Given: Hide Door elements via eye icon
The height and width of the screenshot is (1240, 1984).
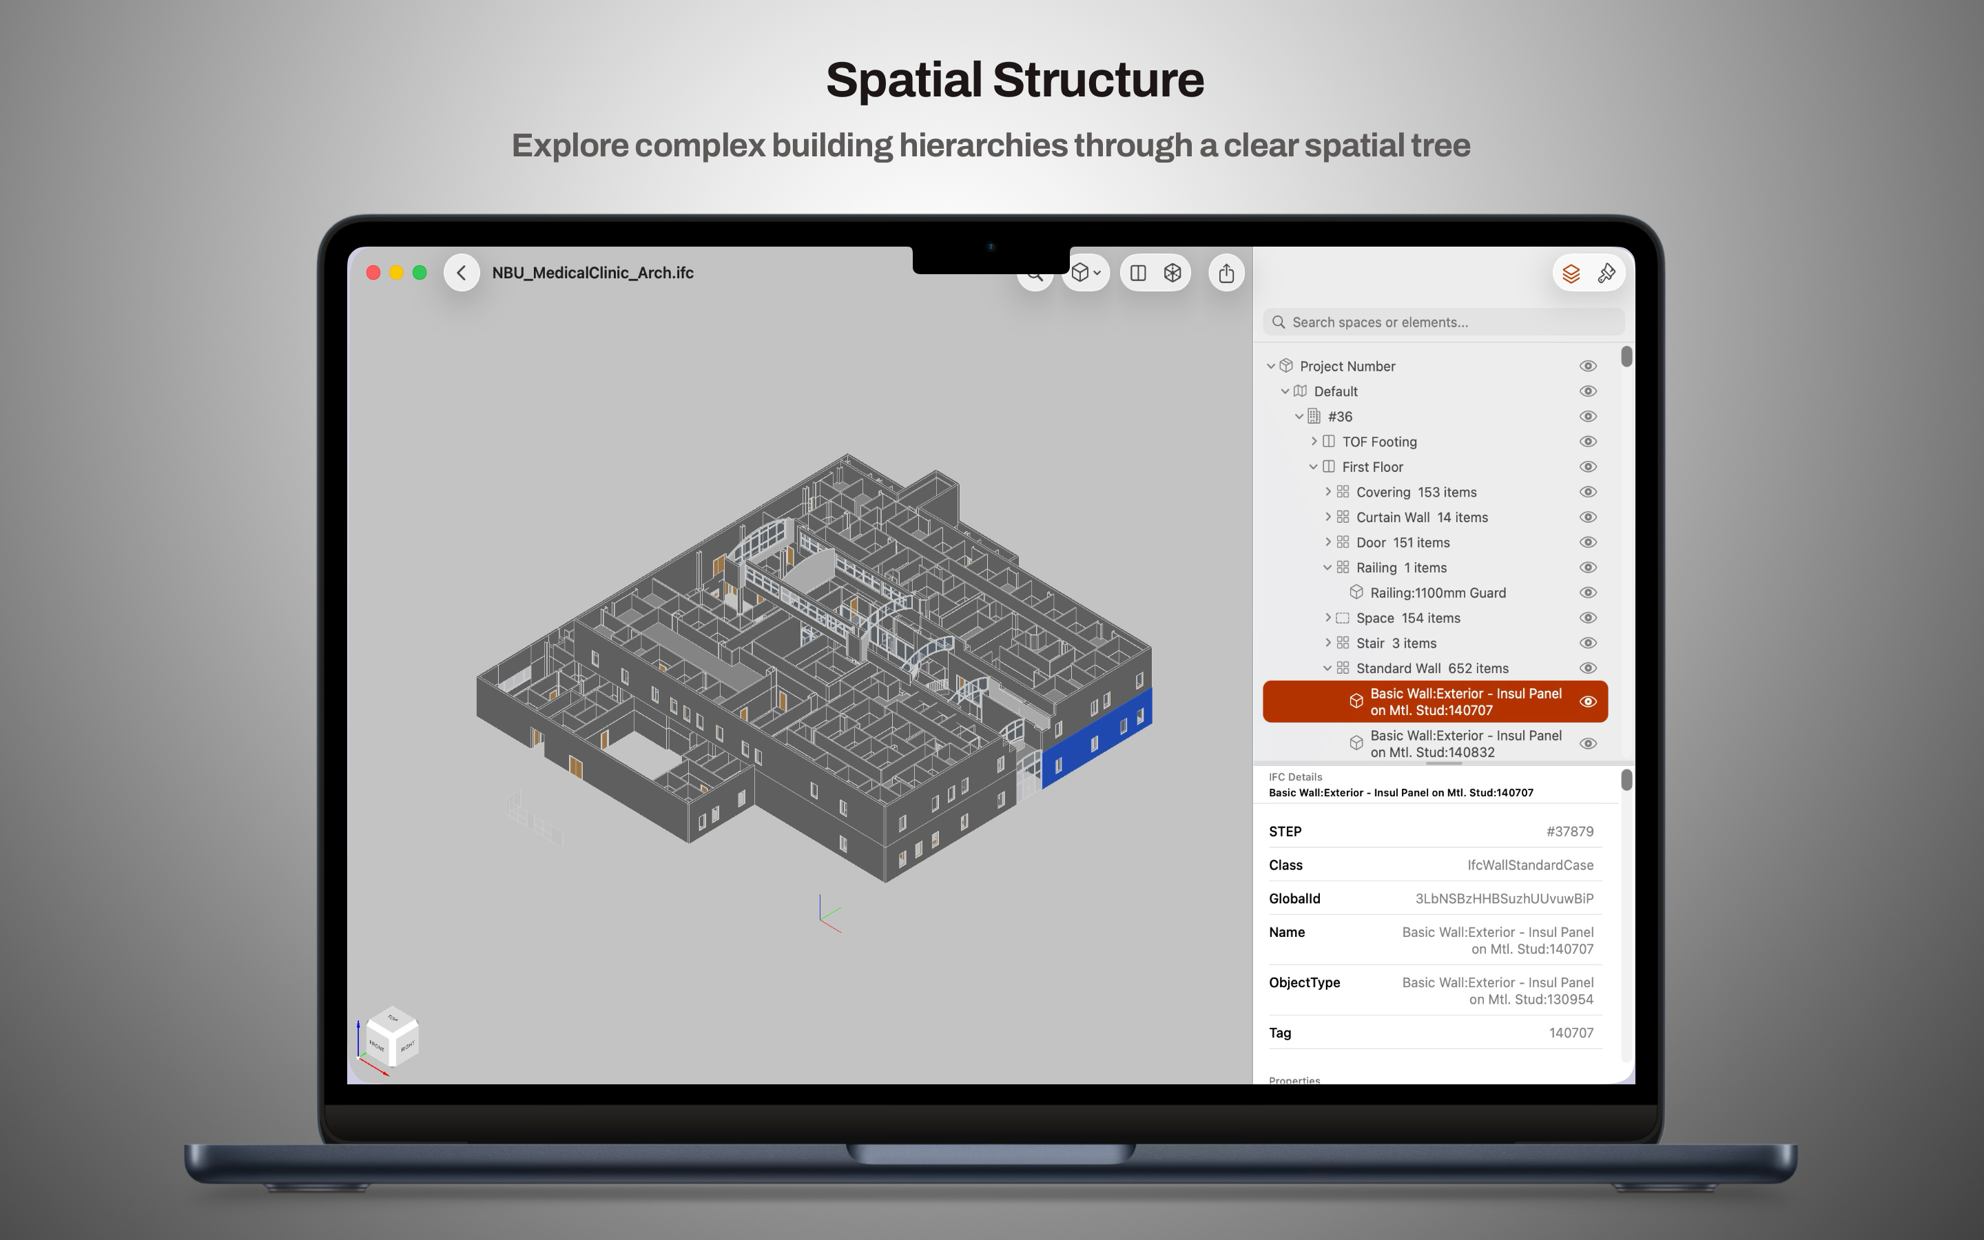Looking at the screenshot, I should pos(1588,542).
